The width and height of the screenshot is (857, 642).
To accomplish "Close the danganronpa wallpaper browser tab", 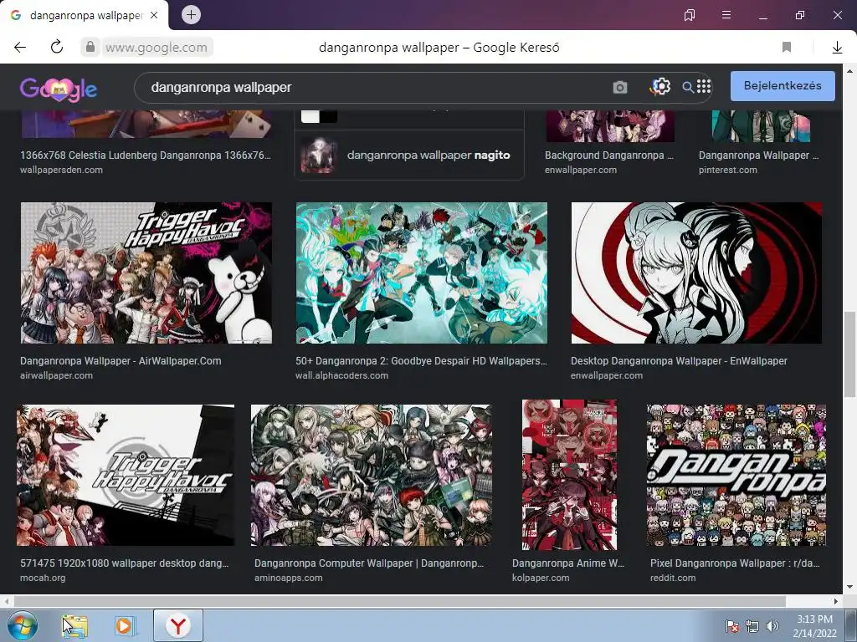I will click(x=154, y=15).
